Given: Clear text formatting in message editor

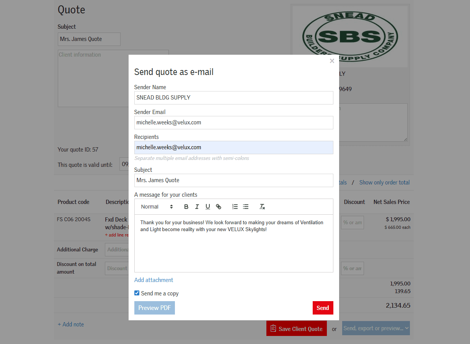Looking at the screenshot, I should point(262,207).
